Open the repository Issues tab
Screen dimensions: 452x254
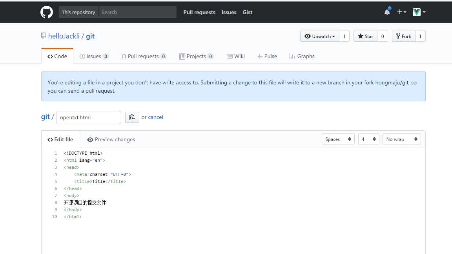pyautogui.click(x=94, y=57)
